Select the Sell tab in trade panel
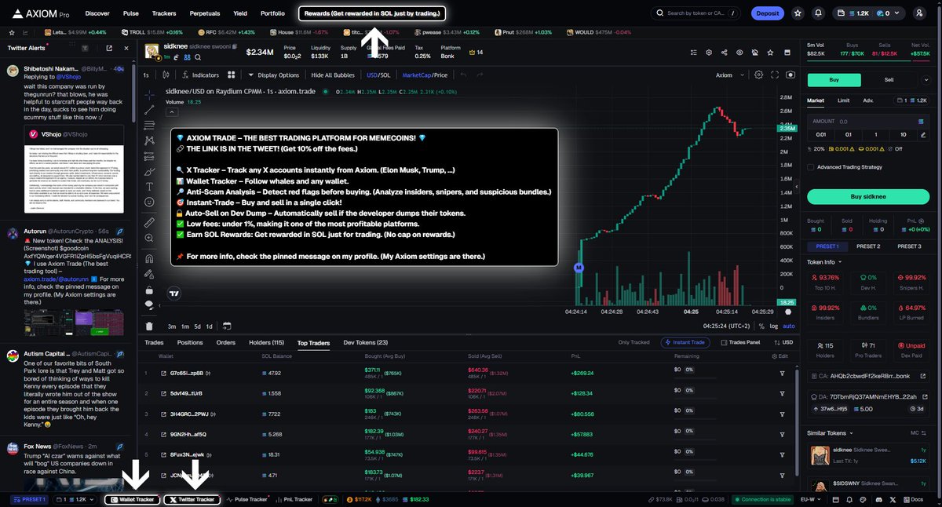The image size is (942, 507). [x=889, y=79]
